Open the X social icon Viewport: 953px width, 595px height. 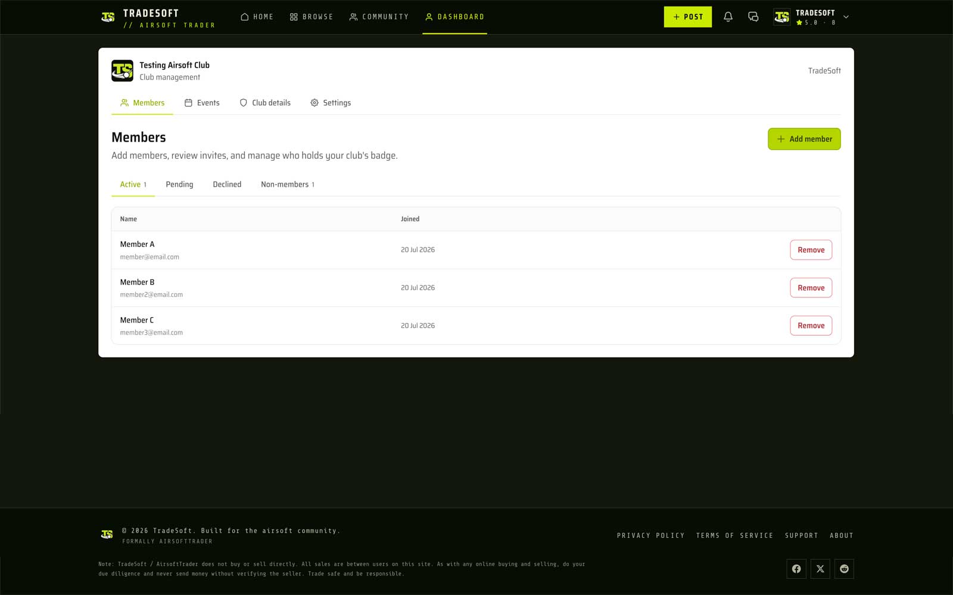click(820, 569)
